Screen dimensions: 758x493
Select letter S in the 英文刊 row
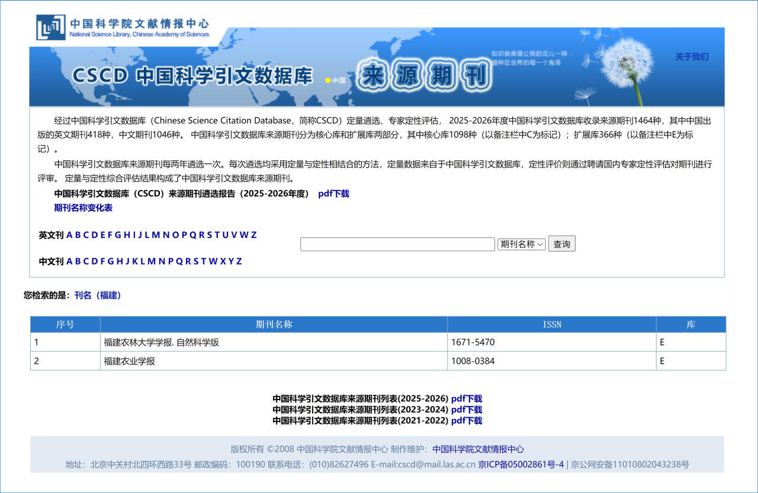[x=210, y=235]
